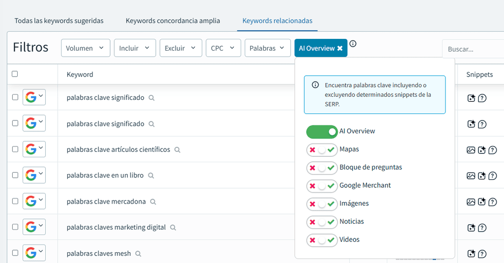Click question snippet icon in marketing digital row
The height and width of the screenshot is (263, 504).
[x=482, y=228]
